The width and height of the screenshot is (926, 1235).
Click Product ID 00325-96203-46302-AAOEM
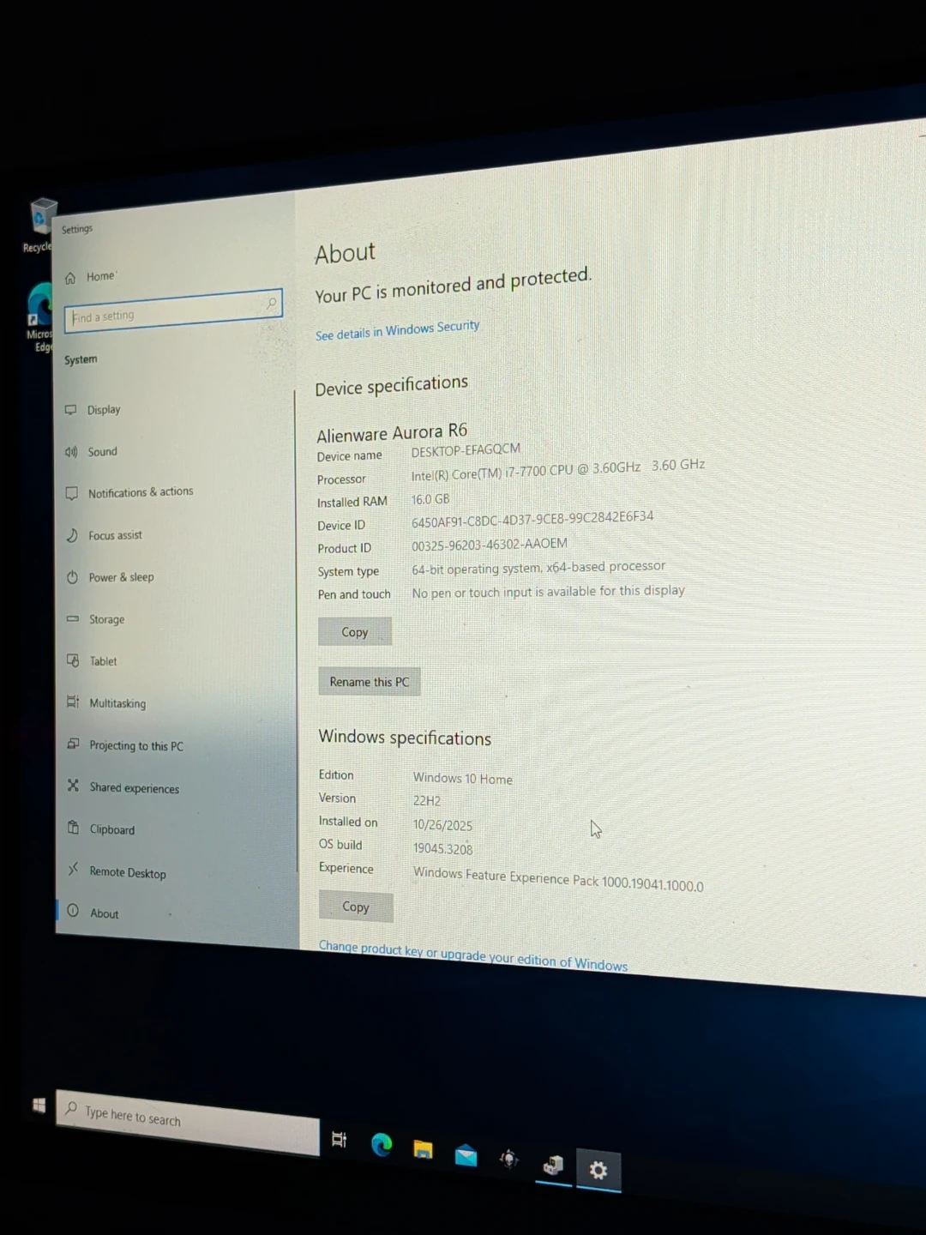pos(490,545)
